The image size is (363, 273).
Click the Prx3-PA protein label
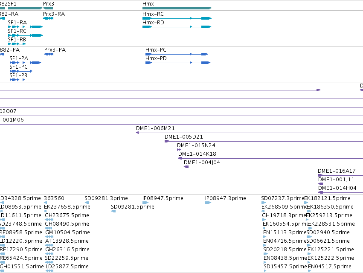(x=55, y=50)
